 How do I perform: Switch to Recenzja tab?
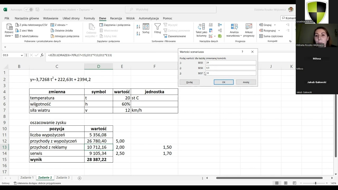tap(116, 18)
